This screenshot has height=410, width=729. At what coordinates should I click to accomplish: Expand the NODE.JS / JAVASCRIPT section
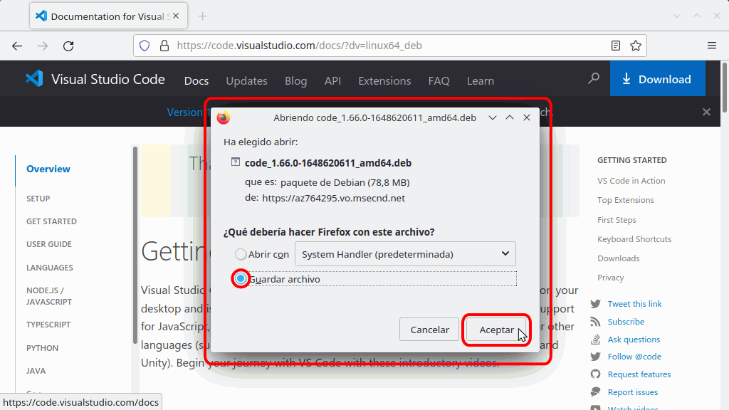(49, 296)
